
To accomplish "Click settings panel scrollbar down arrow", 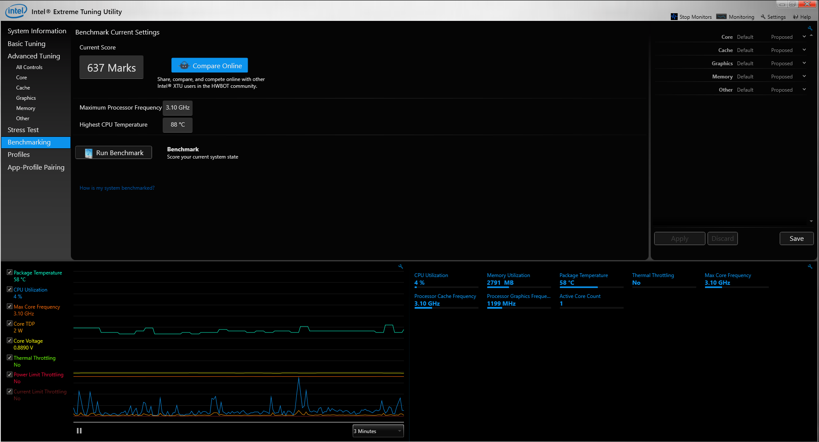I will click(811, 221).
